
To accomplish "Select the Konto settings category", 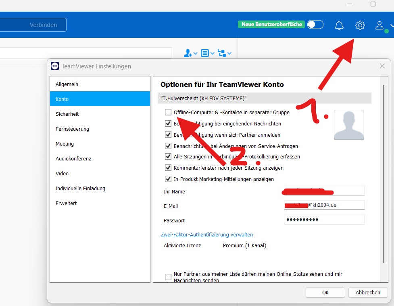I will [x=100, y=99].
